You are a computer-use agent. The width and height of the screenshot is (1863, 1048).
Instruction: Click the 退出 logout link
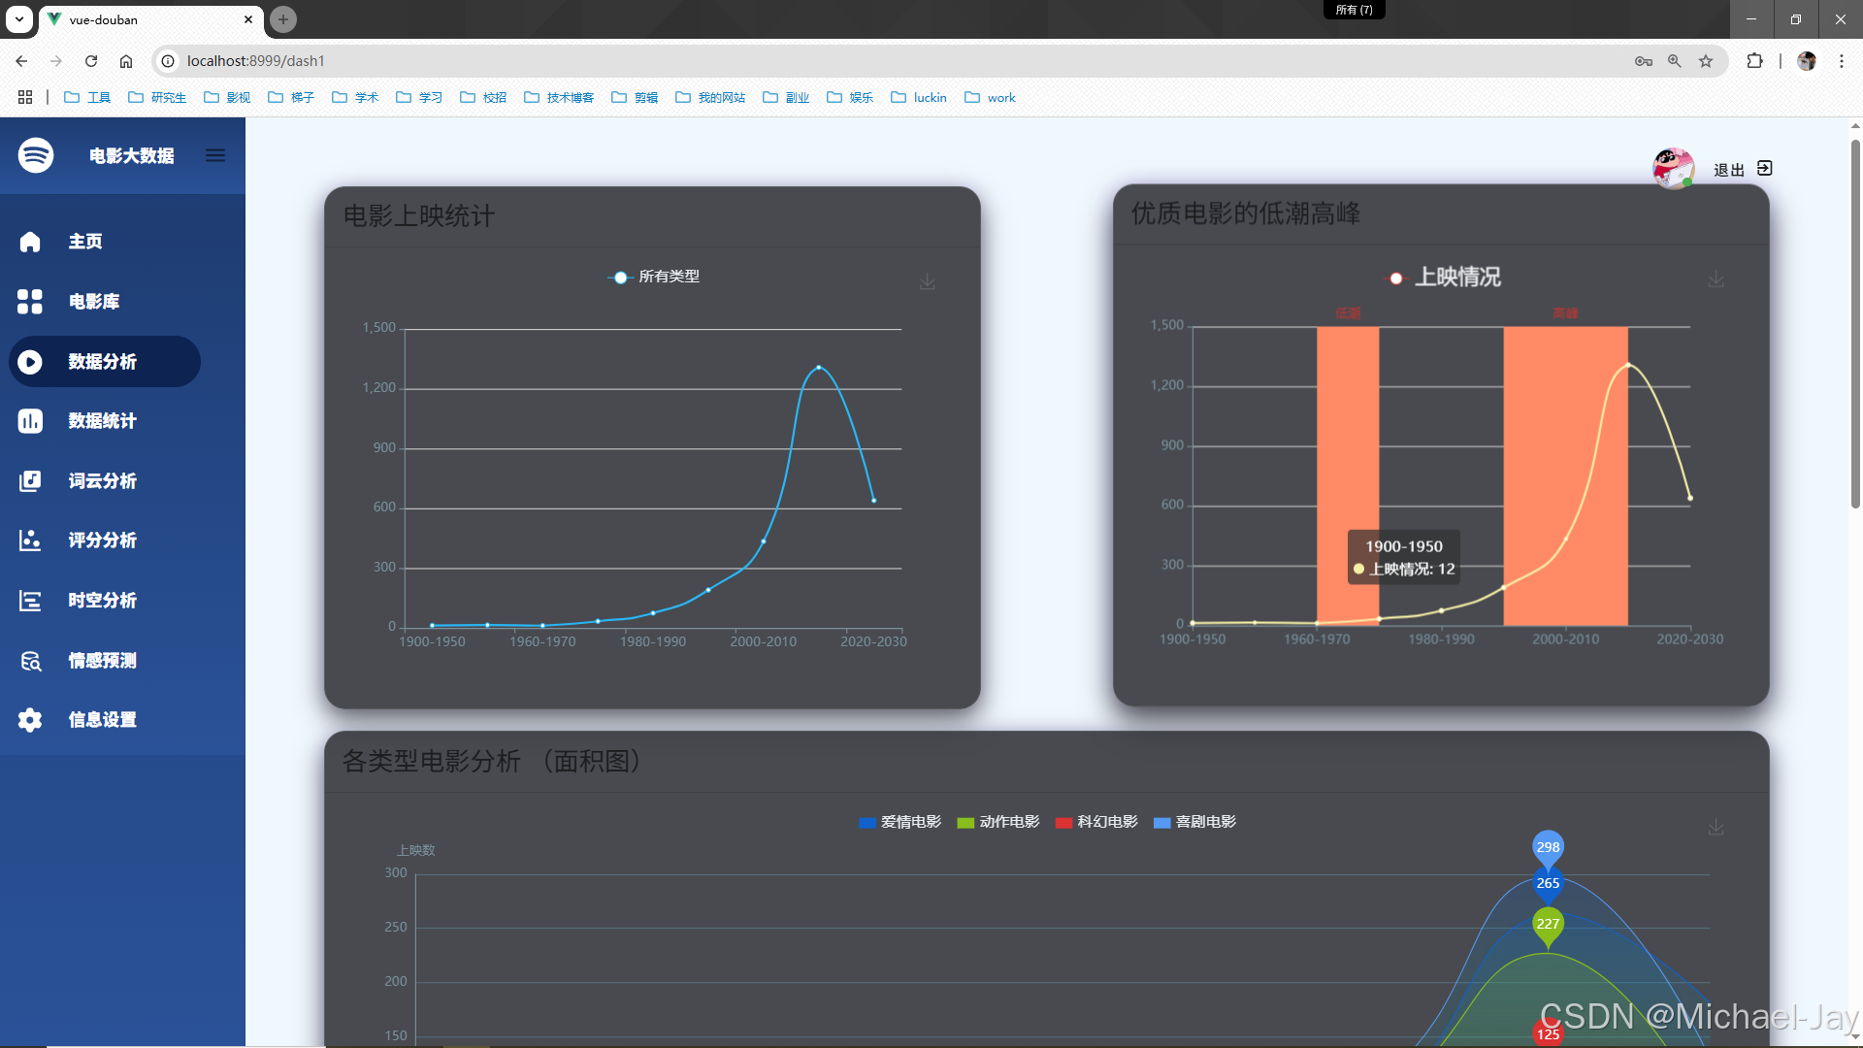click(1728, 170)
